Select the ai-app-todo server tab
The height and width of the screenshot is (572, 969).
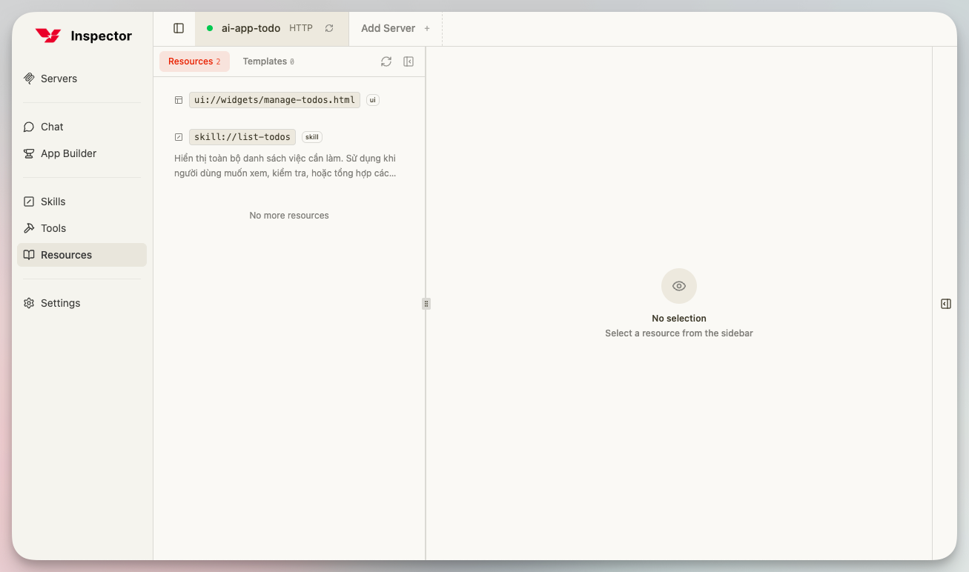pyautogui.click(x=271, y=28)
